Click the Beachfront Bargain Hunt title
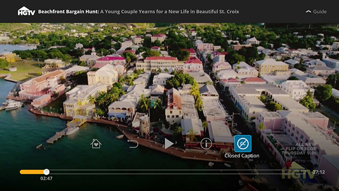 (68, 12)
